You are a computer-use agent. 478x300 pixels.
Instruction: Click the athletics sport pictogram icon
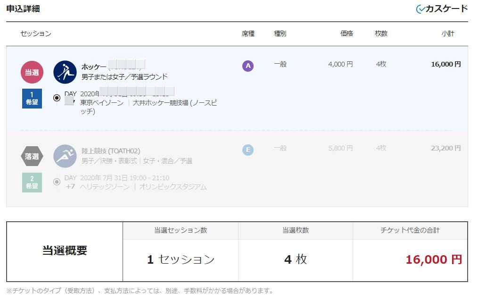tap(65, 156)
